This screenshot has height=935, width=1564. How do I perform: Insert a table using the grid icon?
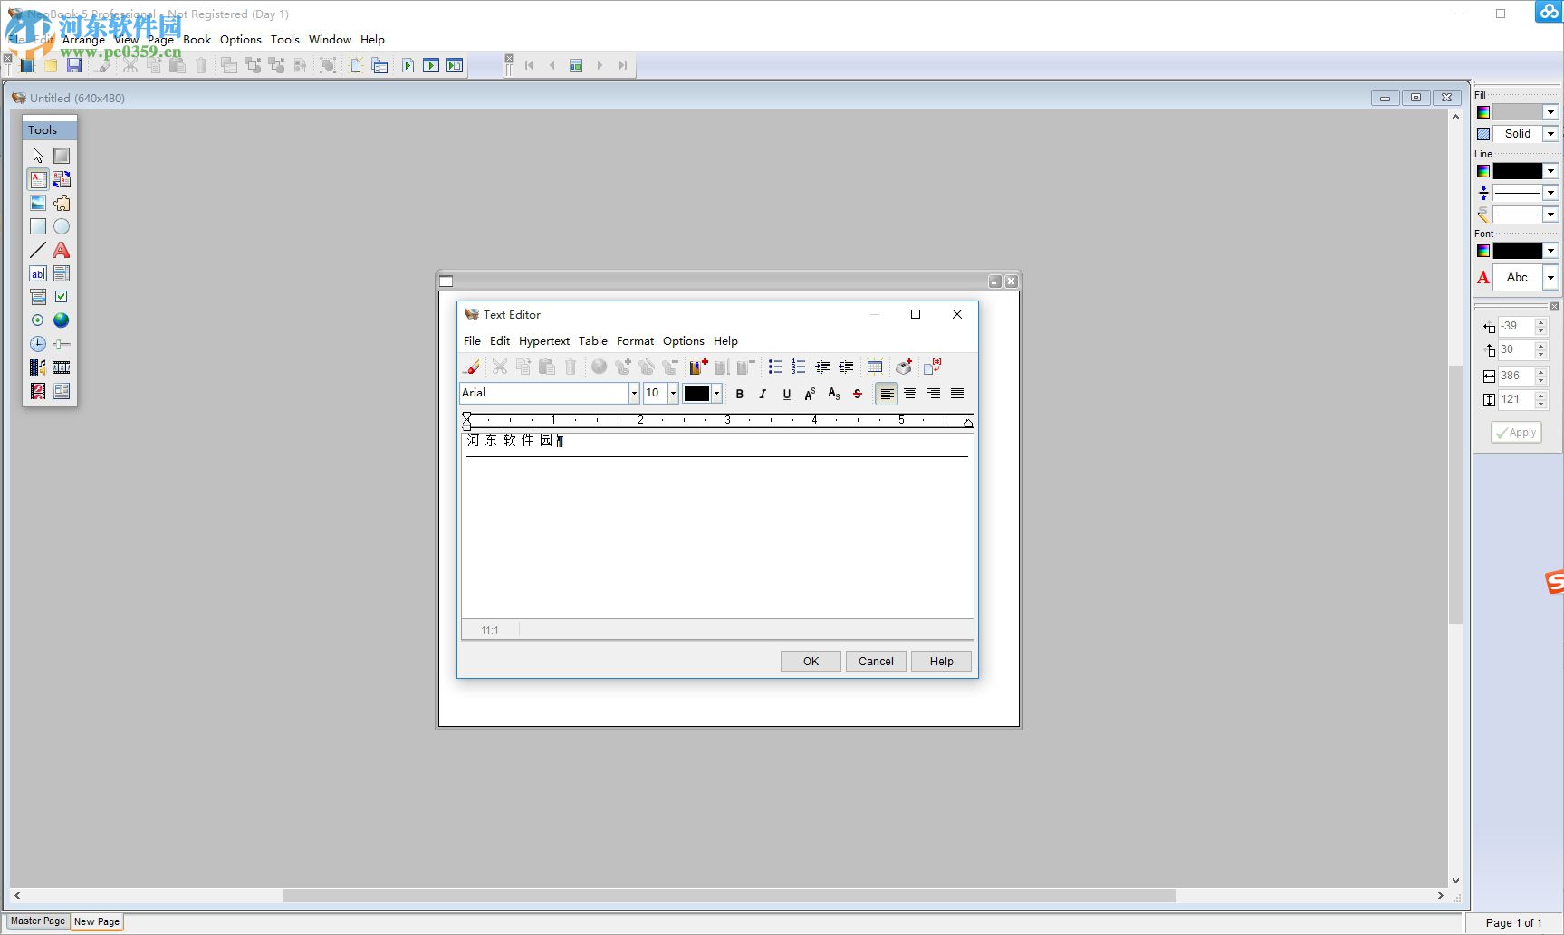tap(875, 367)
